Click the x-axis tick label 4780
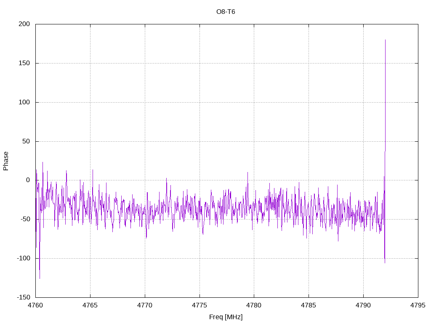The height and width of the screenshot is (323, 431). (x=254, y=305)
